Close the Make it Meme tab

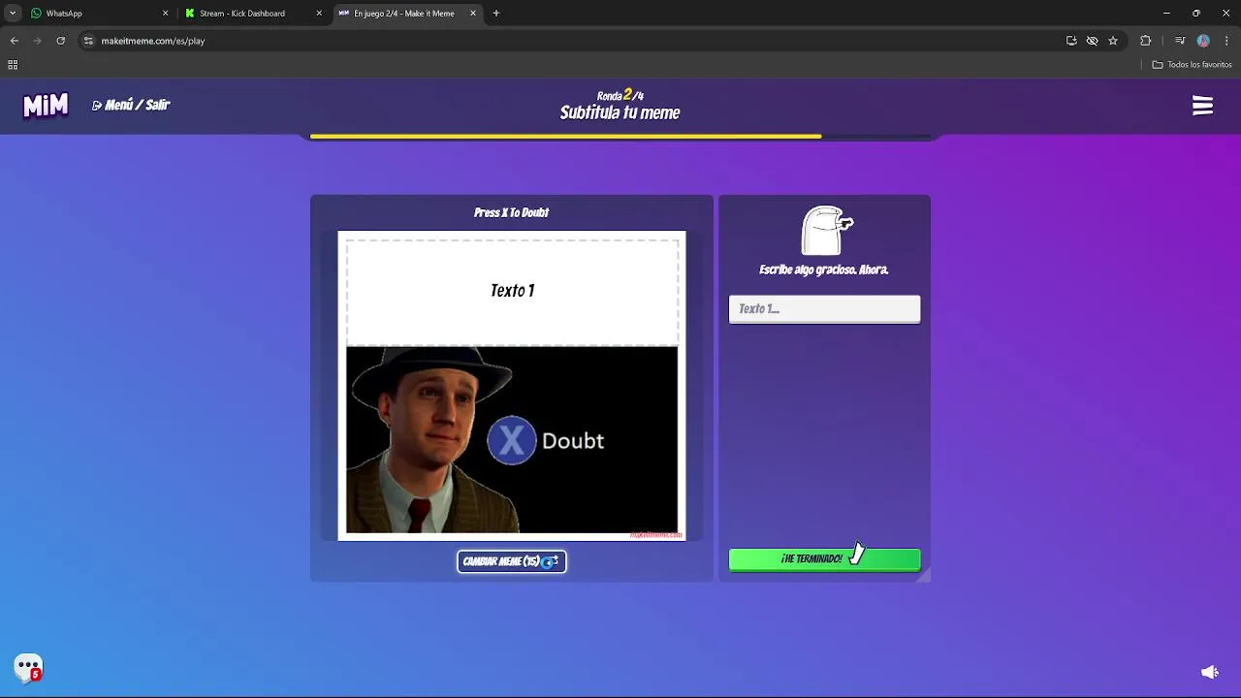[x=473, y=14]
